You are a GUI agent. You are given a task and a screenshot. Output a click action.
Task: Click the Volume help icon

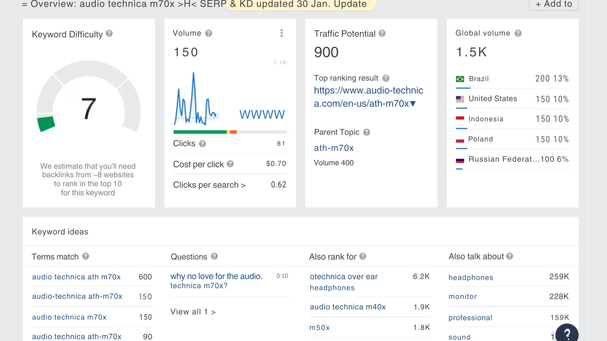[x=208, y=33]
